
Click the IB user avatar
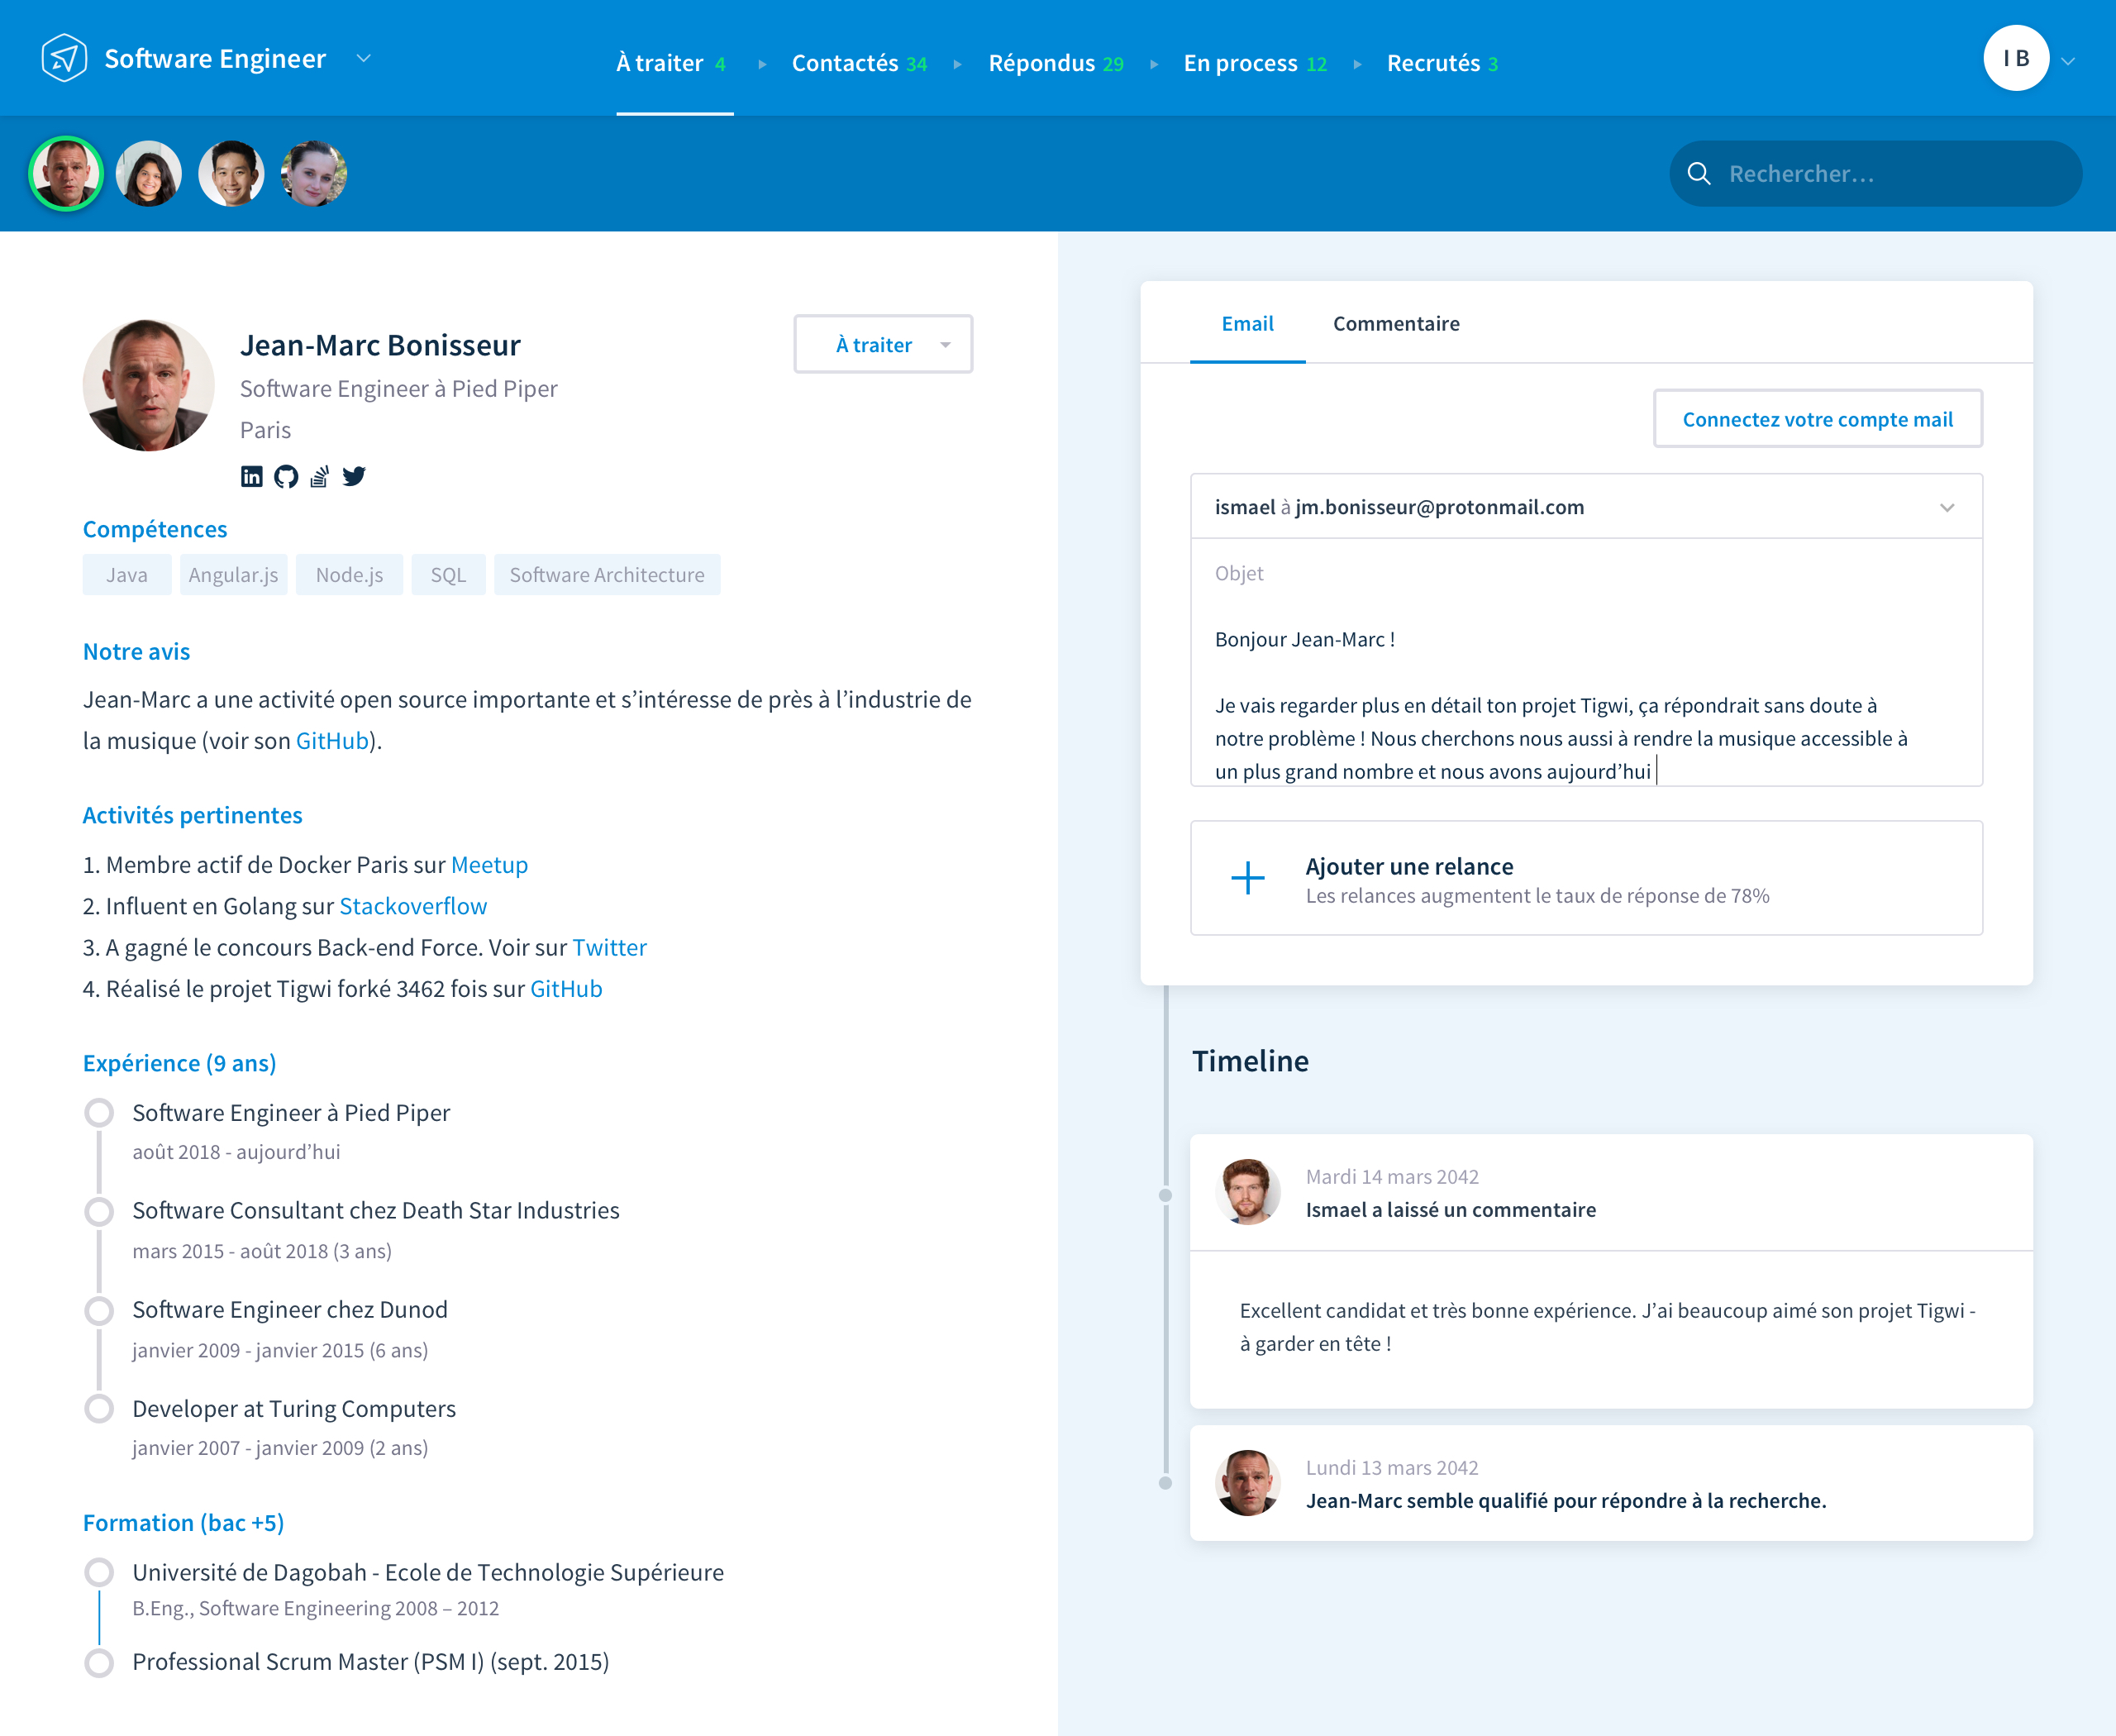pyautogui.click(x=2015, y=58)
